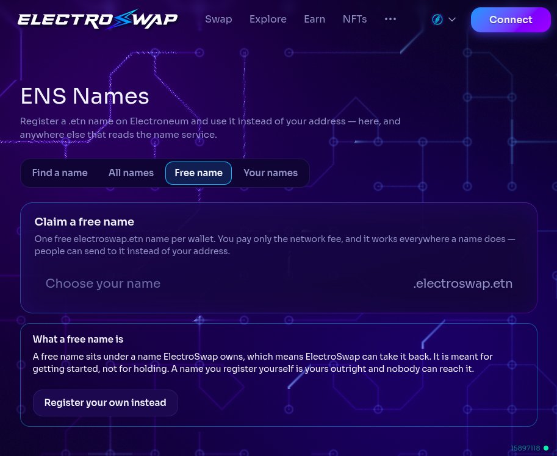Click the ElectroSwap logo
This screenshot has height=456, width=557.
(98, 19)
